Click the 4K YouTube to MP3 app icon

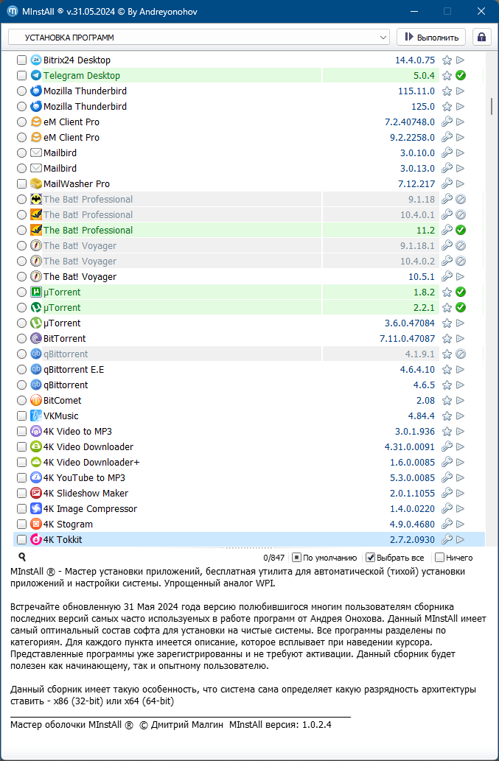[36, 477]
